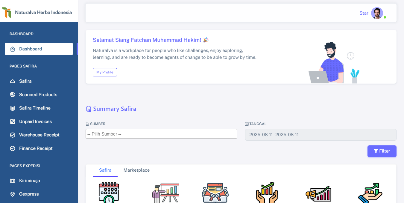404x203 pixels.
Task: Open the Tanggal date range picker
Action: coord(321,135)
